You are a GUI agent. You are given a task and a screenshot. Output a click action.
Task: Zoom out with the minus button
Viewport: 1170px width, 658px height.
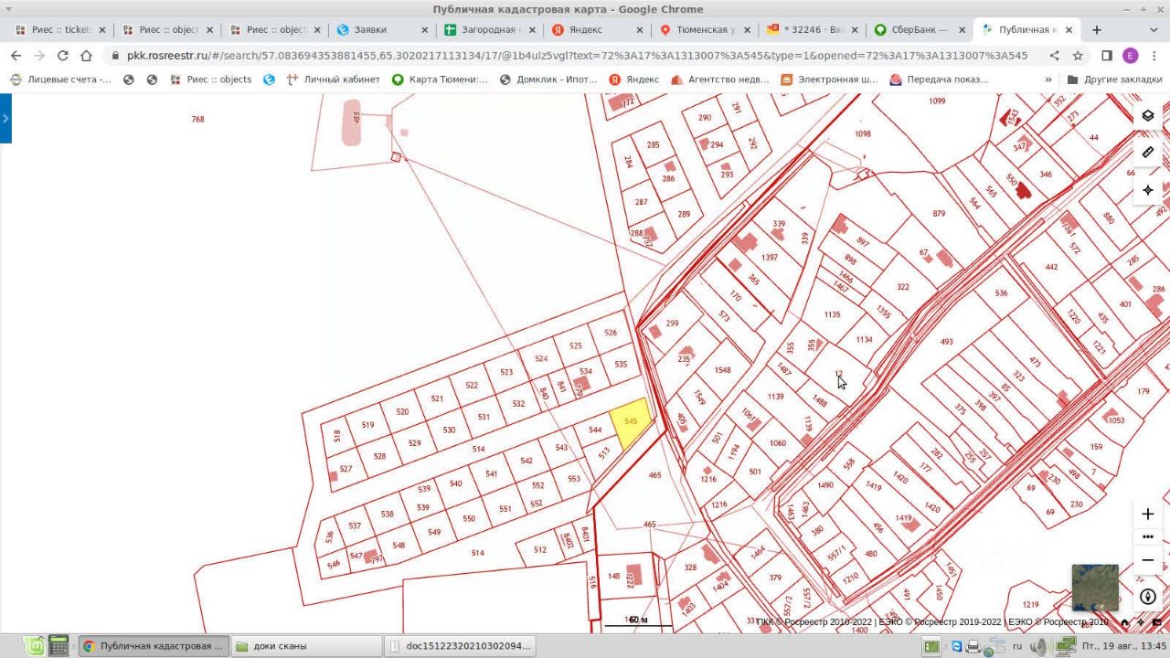1148,559
